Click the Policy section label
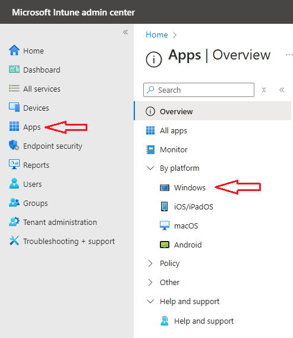Screen dimensions: 293x338 coord(169,264)
